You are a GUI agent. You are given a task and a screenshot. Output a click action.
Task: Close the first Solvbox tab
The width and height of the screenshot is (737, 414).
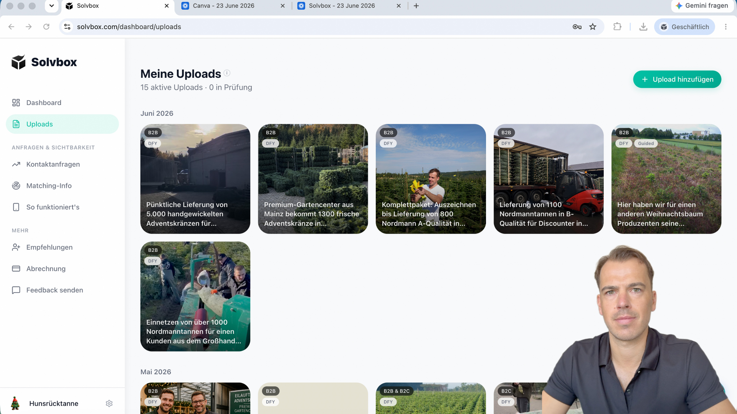point(167,6)
